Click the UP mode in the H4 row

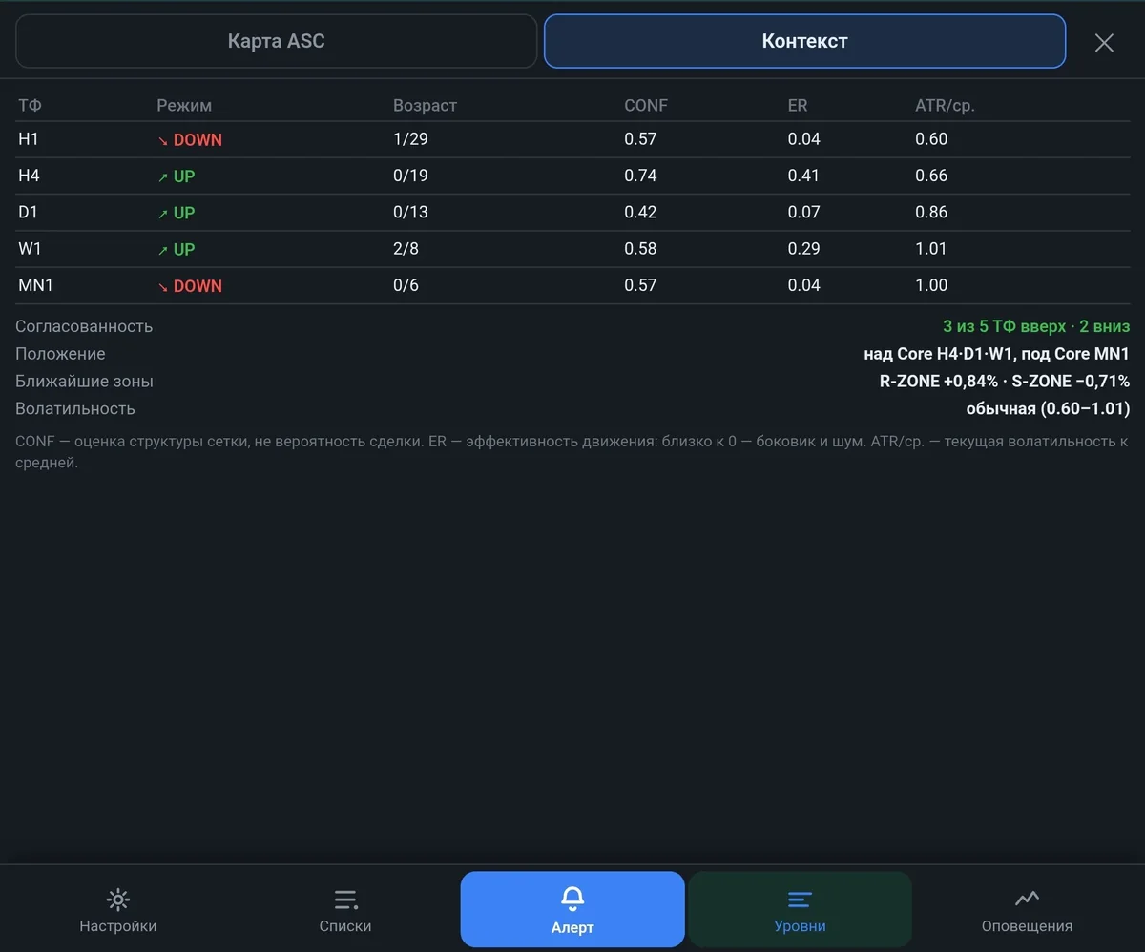177,176
